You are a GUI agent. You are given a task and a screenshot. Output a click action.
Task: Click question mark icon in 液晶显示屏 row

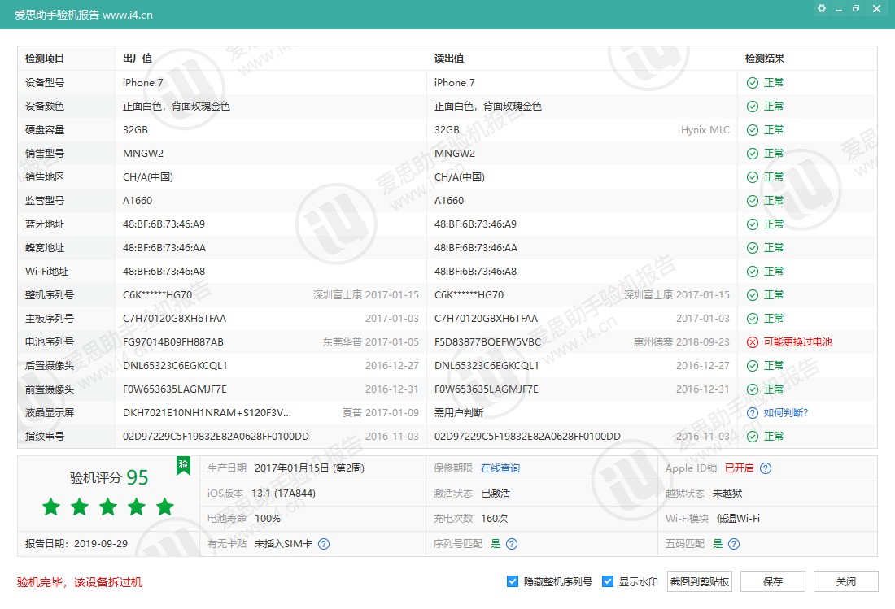pos(753,413)
